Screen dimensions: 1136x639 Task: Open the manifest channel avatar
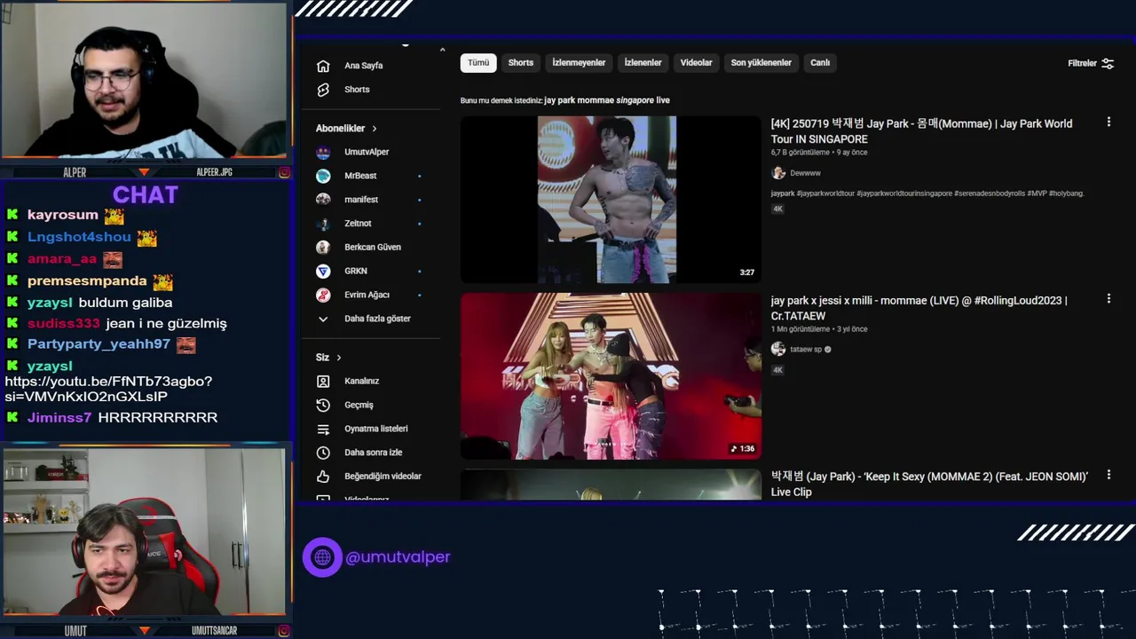tap(323, 200)
